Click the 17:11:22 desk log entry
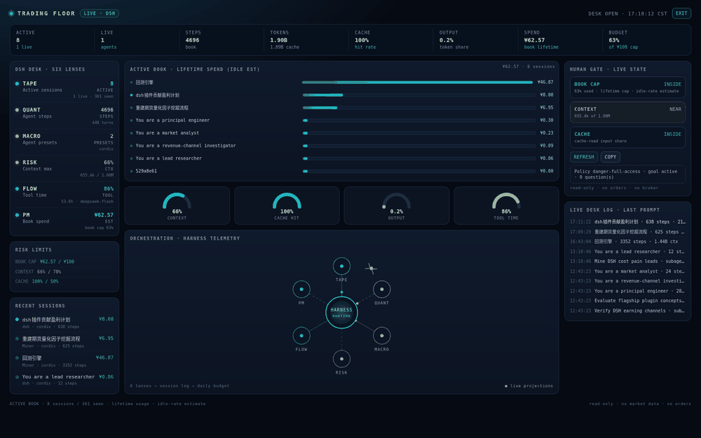Screen dimensions: 701x438 627,221
